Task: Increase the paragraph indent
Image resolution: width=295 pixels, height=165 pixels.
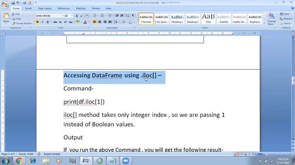Action: click(x=122, y=16)
